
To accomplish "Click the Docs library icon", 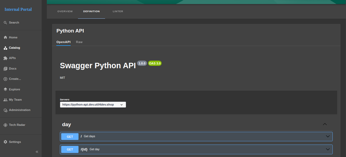I will coord(5,69).
